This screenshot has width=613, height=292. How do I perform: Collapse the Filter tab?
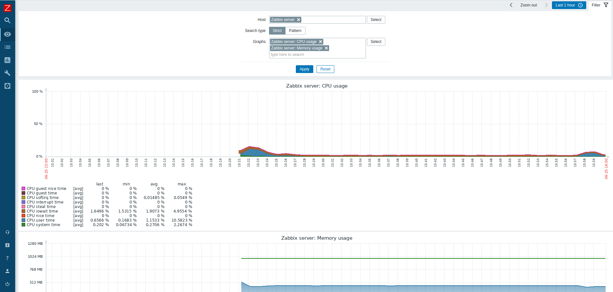600,5
